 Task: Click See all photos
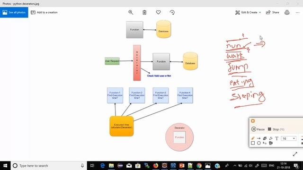click(14, 12)
